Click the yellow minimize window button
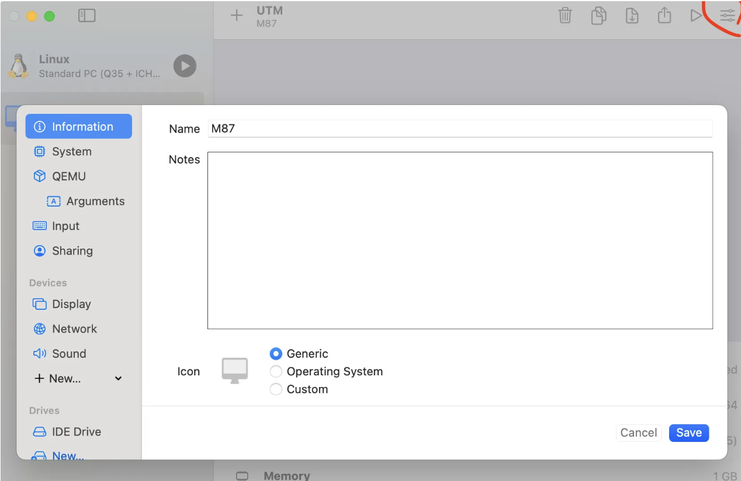 point(32,16)
